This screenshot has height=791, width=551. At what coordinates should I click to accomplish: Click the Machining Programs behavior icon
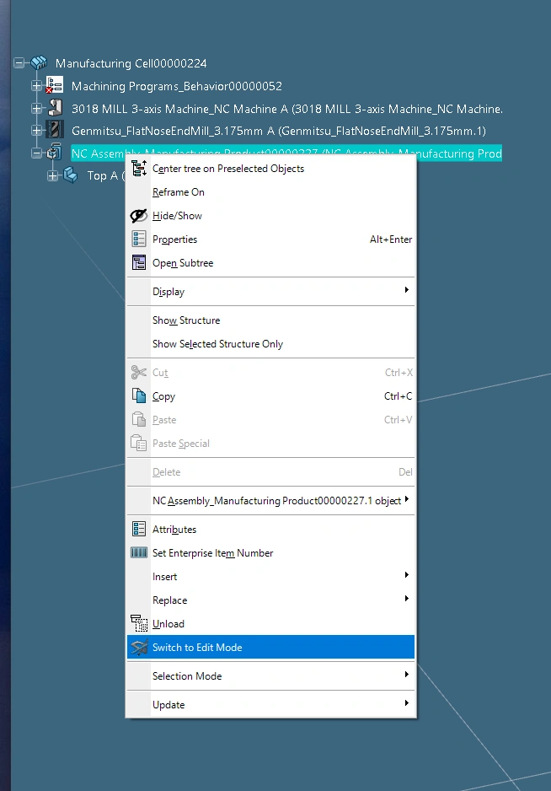pyautogui.click(x=55, y=86)
